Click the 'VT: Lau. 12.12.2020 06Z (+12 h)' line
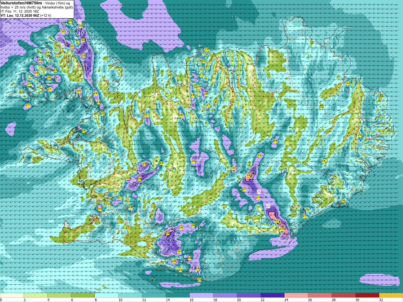This screenshot has width=403, height=302. click(x=26, y=15)
